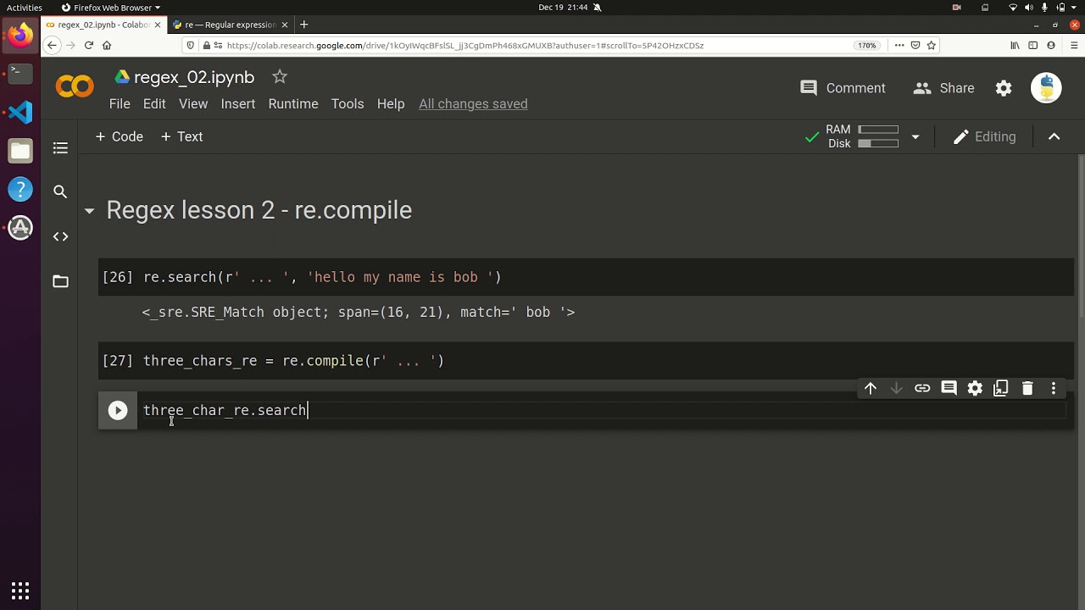Open Visual Studio Code from the dock
Viewport: 1085px width, 610px height.
20,112
